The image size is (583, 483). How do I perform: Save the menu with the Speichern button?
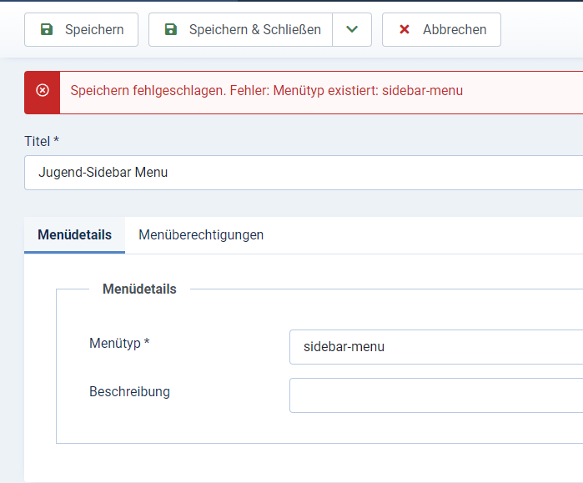(x=82, y=30)
